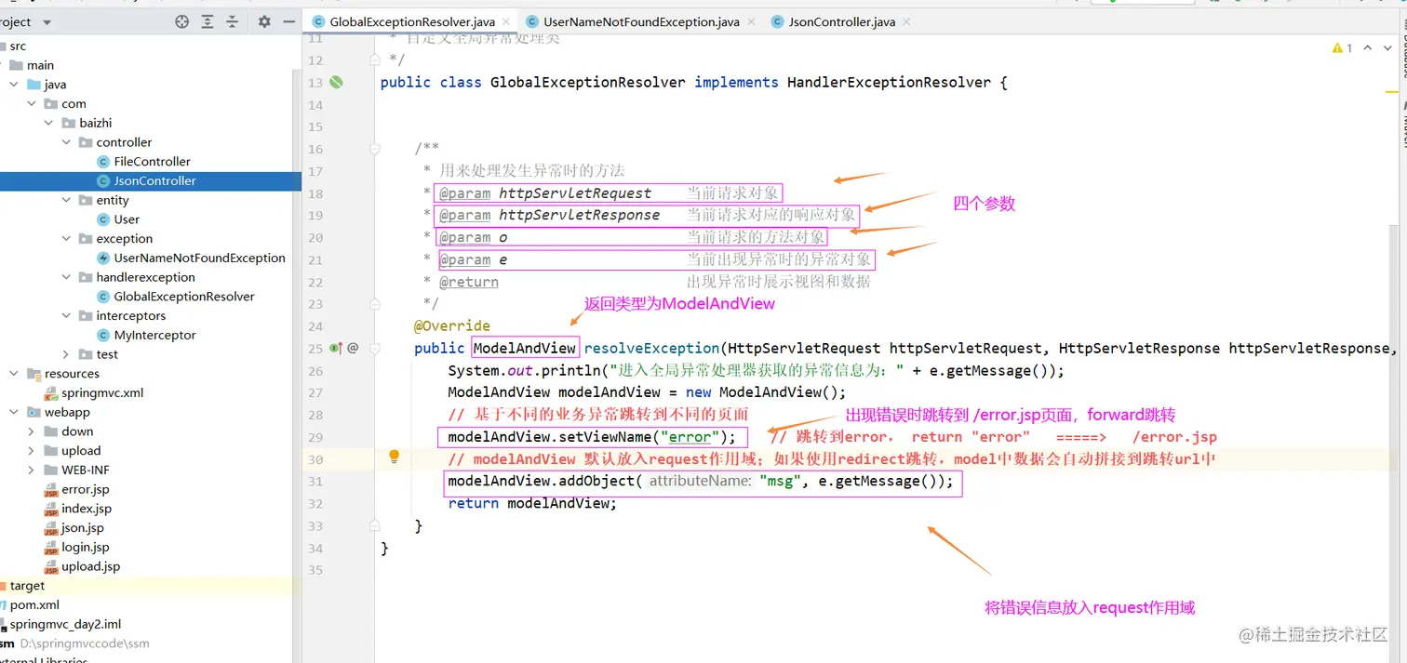Select springmvc_day2.iml file
This screenshot has width=1407, height=663.
point(65,625)
